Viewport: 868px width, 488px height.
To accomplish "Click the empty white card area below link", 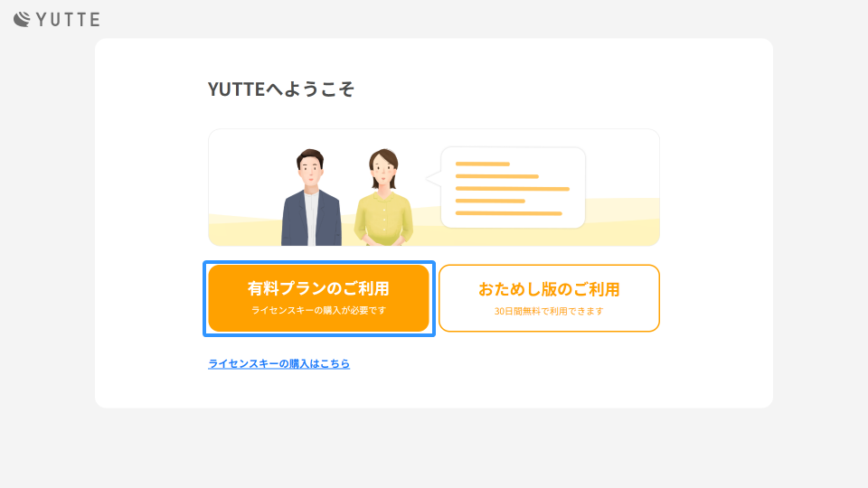I will click(433, 389).
